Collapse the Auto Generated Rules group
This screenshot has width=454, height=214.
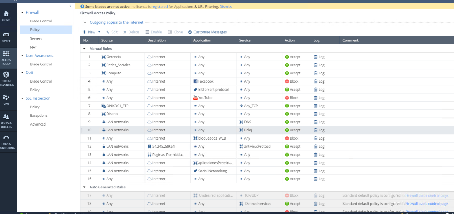pos(84,187)
